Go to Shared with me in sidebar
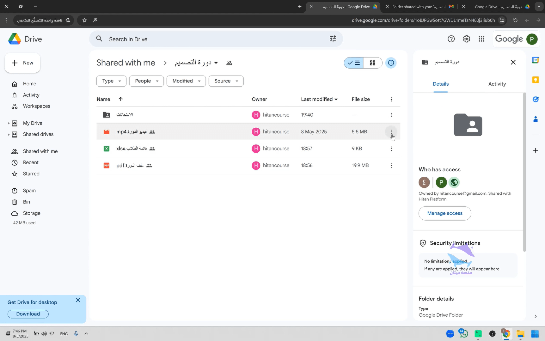The width and height of the screenshot is (545, 341). coord(40,151)
